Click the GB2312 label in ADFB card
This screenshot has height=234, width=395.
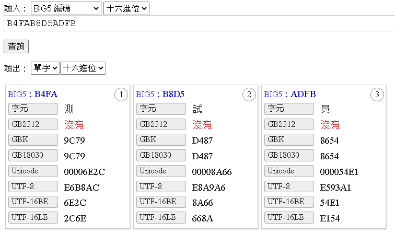coord(289,124)
